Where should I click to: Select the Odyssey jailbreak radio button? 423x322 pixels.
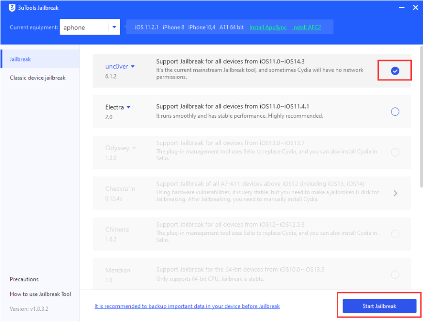click(395, 153)
